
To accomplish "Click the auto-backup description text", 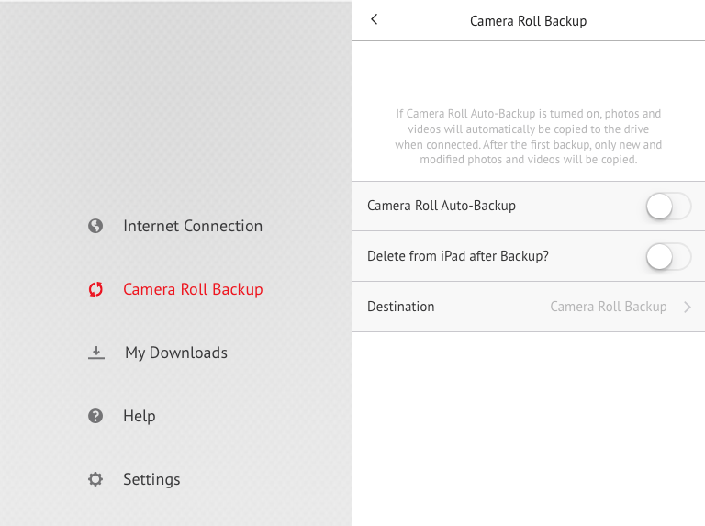I will tap(528, 137).
